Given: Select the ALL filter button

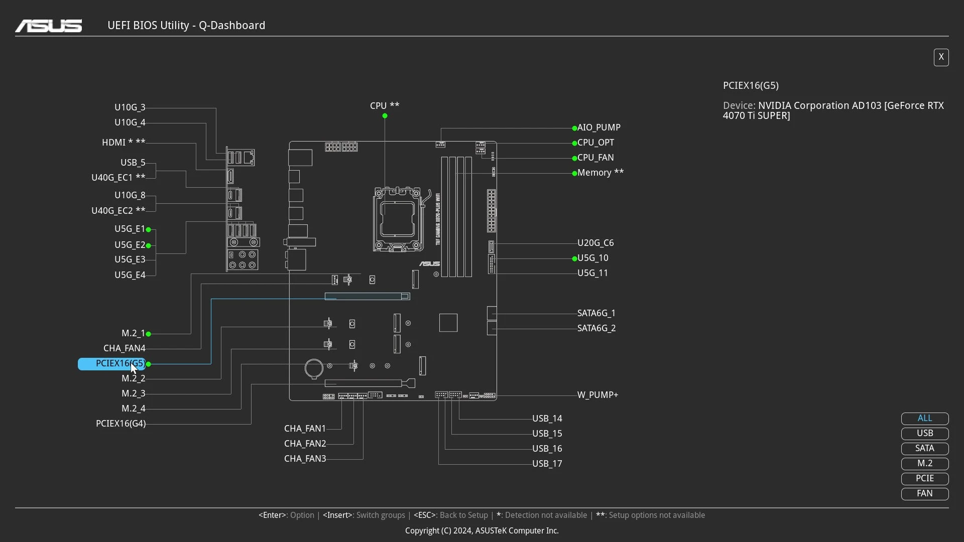Looking at the screenshot, I should (x=924, y=418).
